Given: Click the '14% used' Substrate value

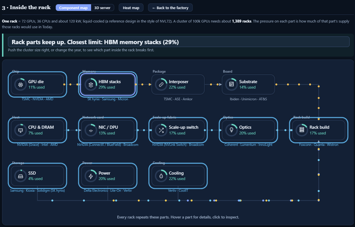Looking at the screenshot, I should click(x=247, y=87).
